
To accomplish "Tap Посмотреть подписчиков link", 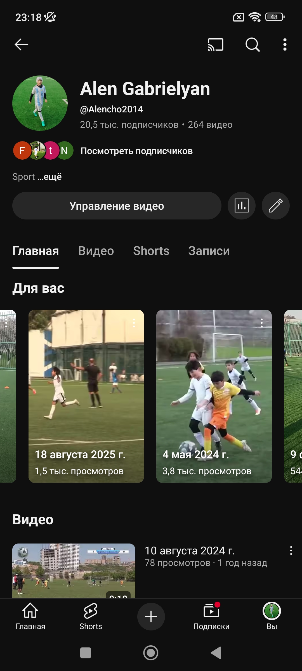I will 136,151.
